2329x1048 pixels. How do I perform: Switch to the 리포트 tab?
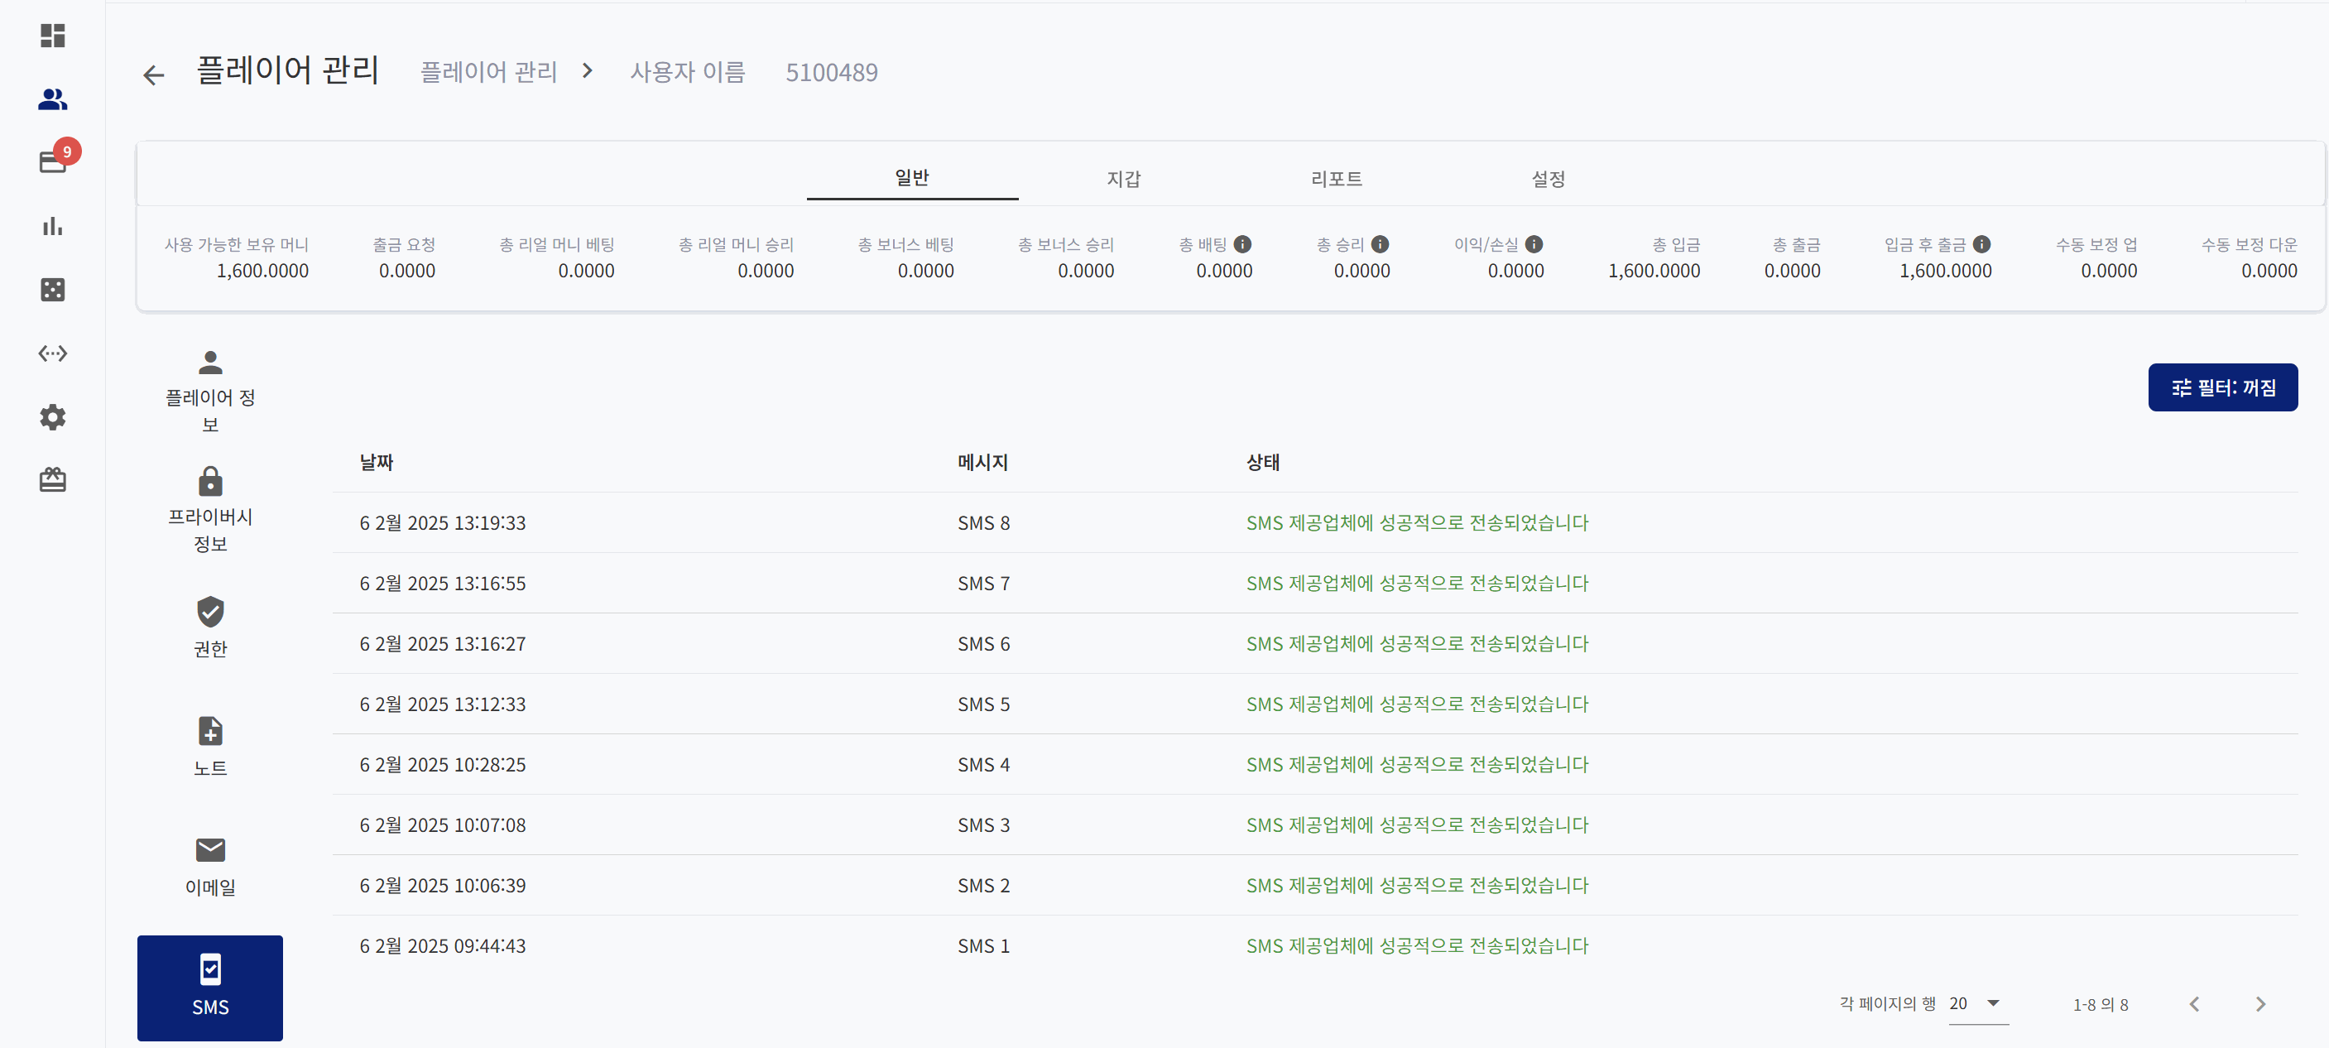1337,178
